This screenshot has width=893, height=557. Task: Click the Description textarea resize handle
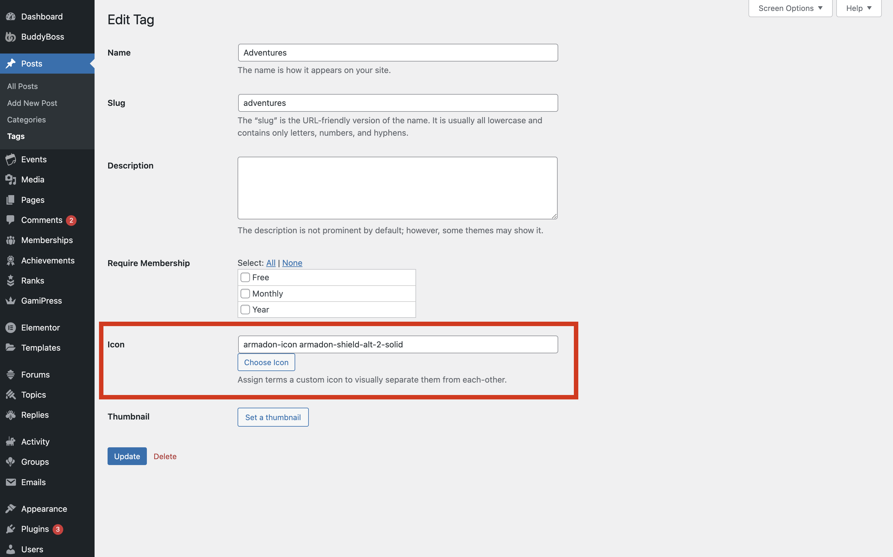pos(554,216)
